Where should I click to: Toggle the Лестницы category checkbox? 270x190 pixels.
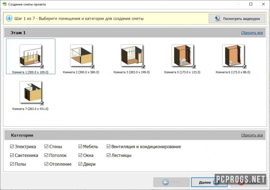click(x=108, y=155)
